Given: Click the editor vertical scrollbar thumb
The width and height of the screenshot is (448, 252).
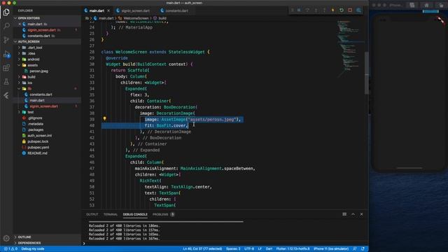Looking at the screenshot, I should [367, 73].
